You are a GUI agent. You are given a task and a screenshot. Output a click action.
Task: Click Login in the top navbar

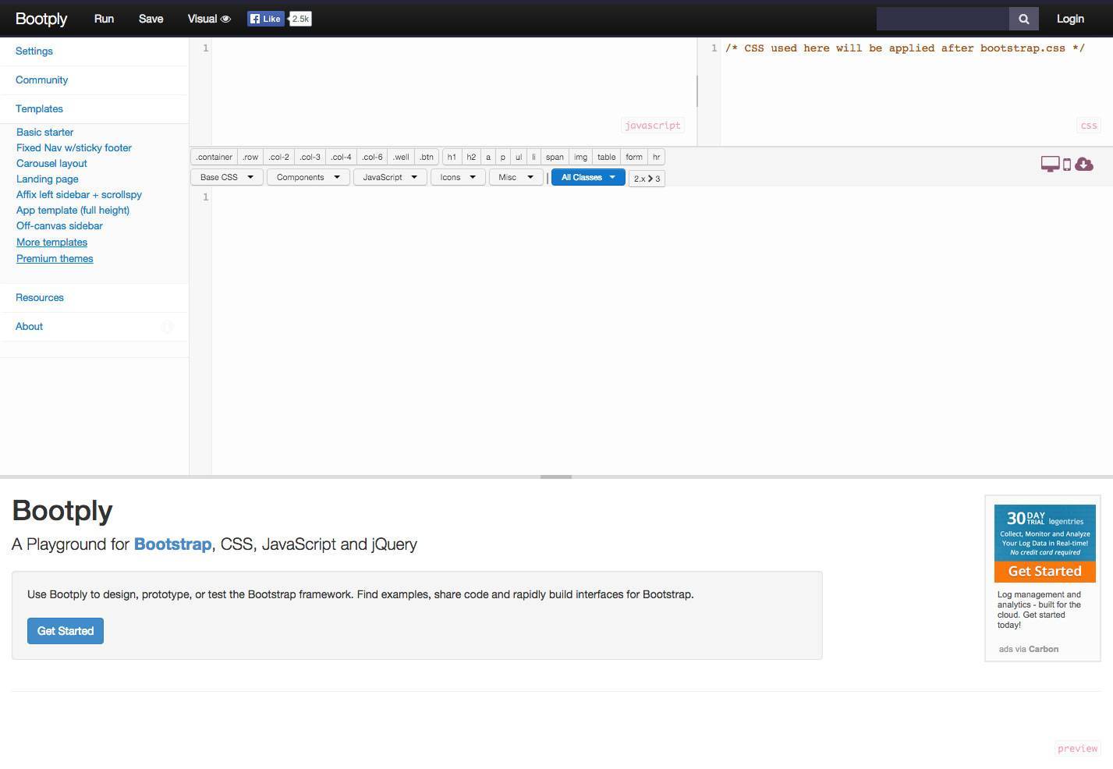(1070, 19)
